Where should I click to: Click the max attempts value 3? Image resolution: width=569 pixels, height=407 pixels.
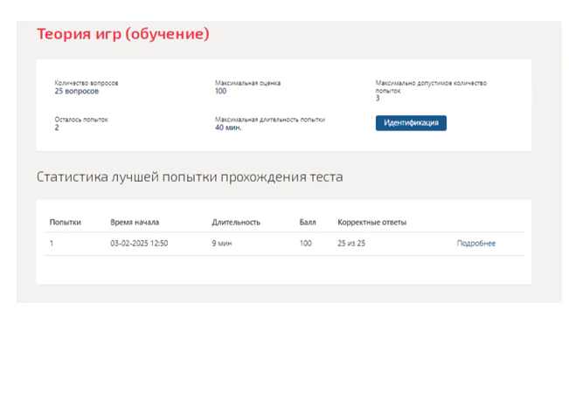point(378,99)
